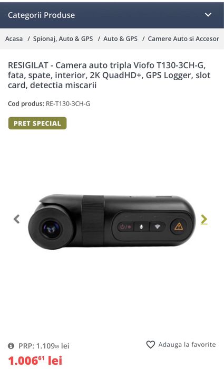Viewport: 224px width, 369px height.
Task: Click the warning triangle button on camera photo
Action: click(x=179, y=226)
